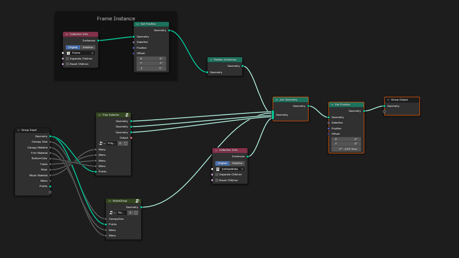Click the Instances socket on Frame Collection Info
This screenshot has height=258, width=459.
click(x=98, y=41)
